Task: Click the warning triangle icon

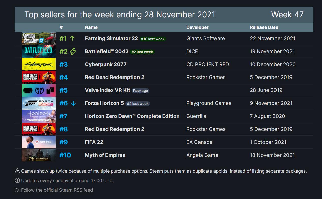Action: click(17, 171)
